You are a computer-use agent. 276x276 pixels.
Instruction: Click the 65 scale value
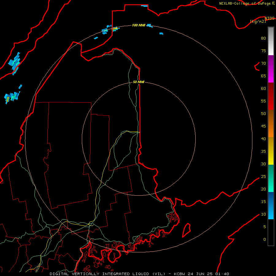pos(263,76)
